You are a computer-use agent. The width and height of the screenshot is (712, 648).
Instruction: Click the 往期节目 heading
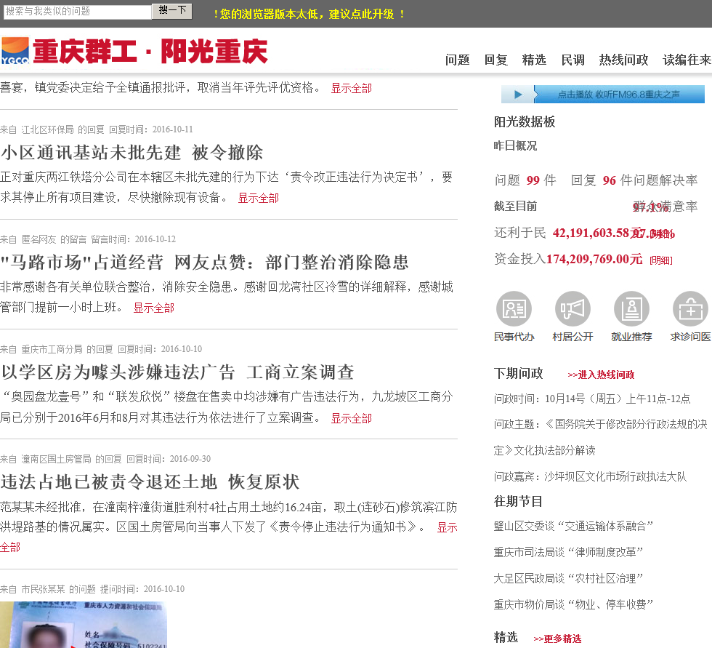[x=518, y=501]
